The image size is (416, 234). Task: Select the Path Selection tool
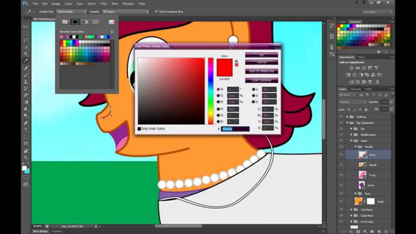[x=26, y=136]
